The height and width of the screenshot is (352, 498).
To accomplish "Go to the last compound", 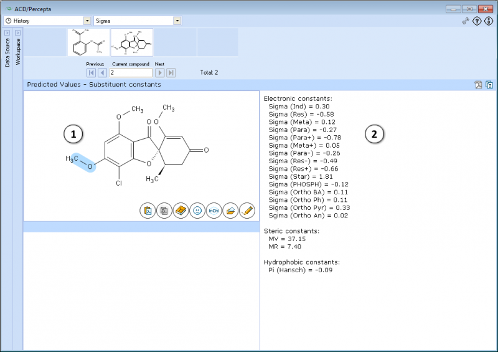I will click(x=171, y=73).
